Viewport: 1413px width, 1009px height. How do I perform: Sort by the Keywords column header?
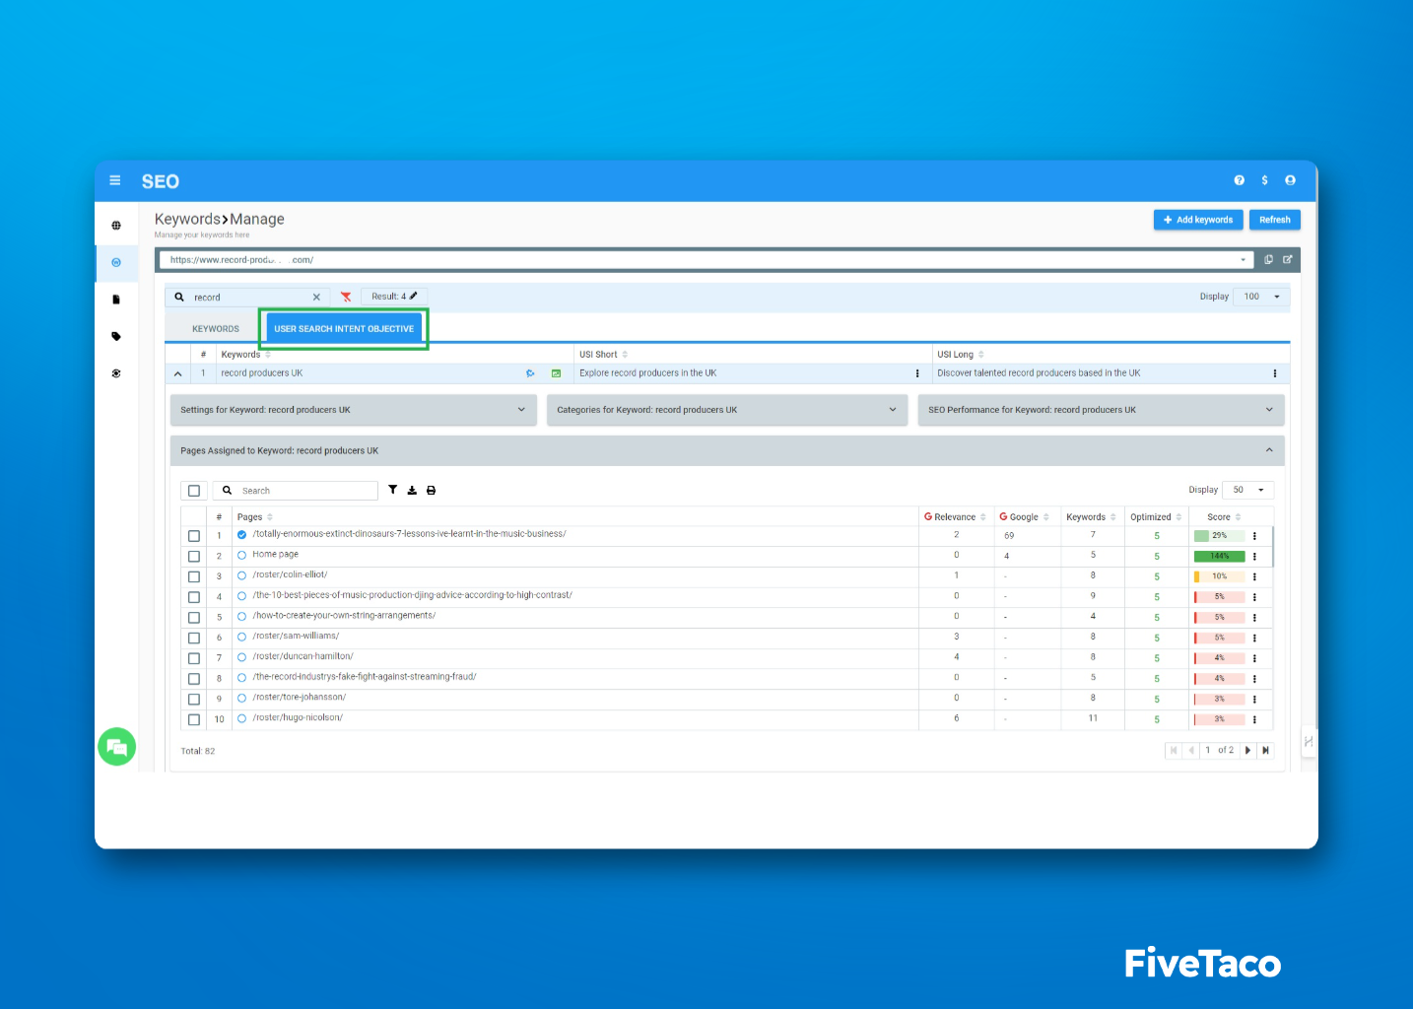pyautogui.click(x=245, y=355)
